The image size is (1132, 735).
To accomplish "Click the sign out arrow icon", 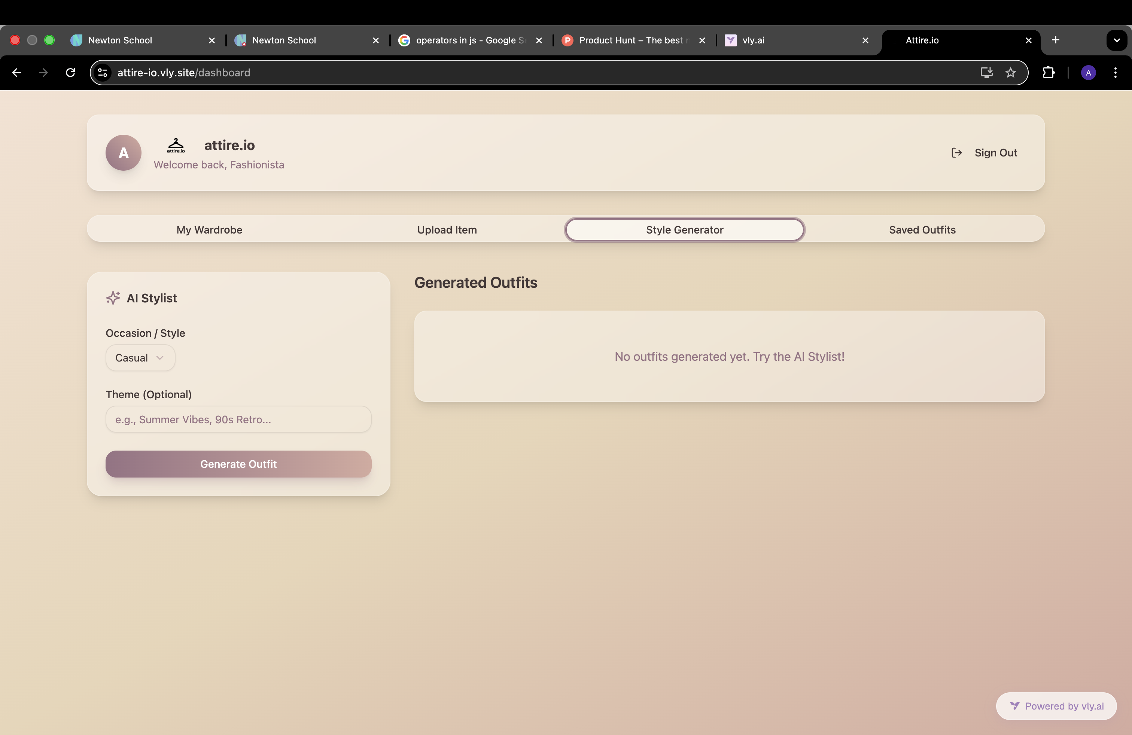I will (x=956, y=153).
